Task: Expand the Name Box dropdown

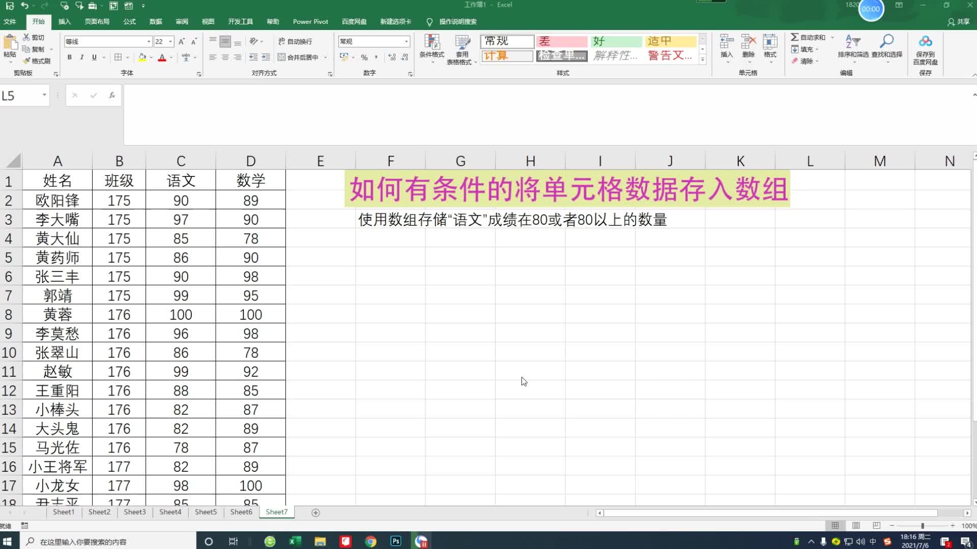Action: click(x=44, y=95)
